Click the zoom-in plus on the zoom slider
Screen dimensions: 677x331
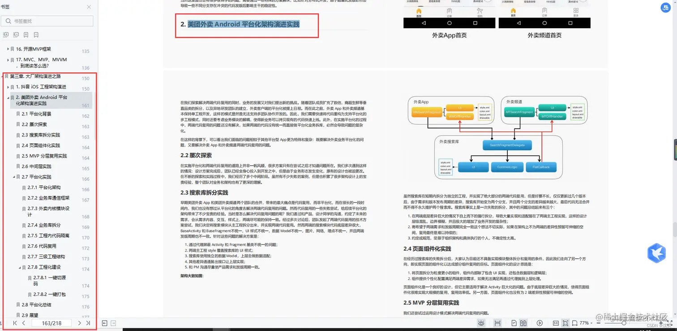(661, 323)
